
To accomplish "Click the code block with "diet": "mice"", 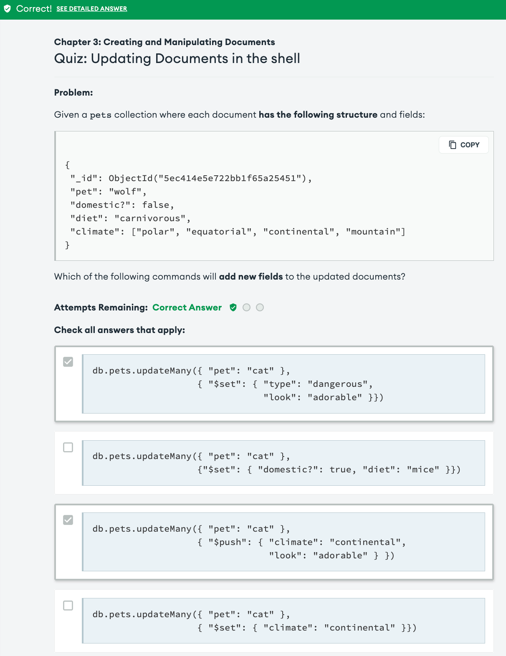I will pos(283,463).
